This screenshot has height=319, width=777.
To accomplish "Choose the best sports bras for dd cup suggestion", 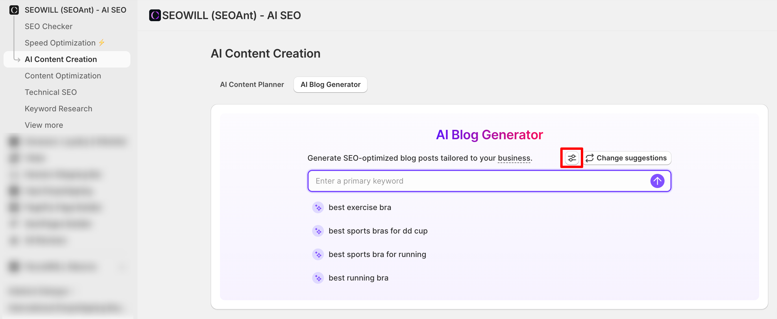I will 378,231.
